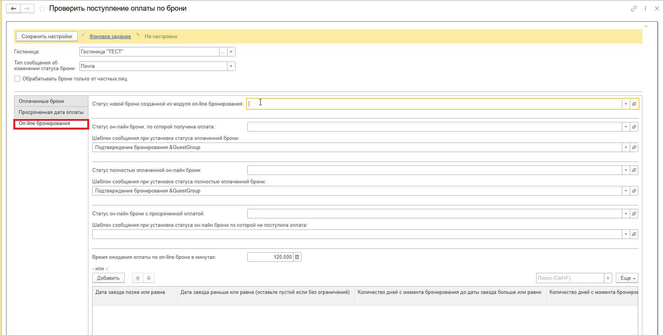This screenshot has width=663, height=335.
Task: Open the Еще dropdown menu
Action: tap(627, 278)
